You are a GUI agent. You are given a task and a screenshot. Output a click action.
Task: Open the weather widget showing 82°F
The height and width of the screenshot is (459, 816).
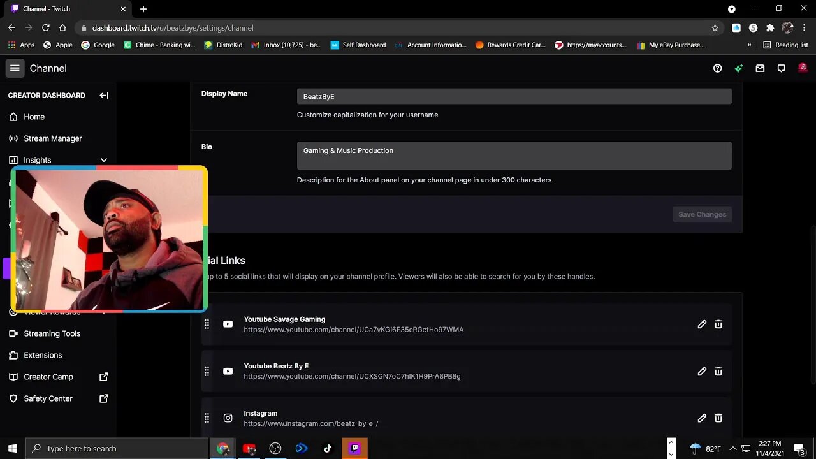[704, 448]
